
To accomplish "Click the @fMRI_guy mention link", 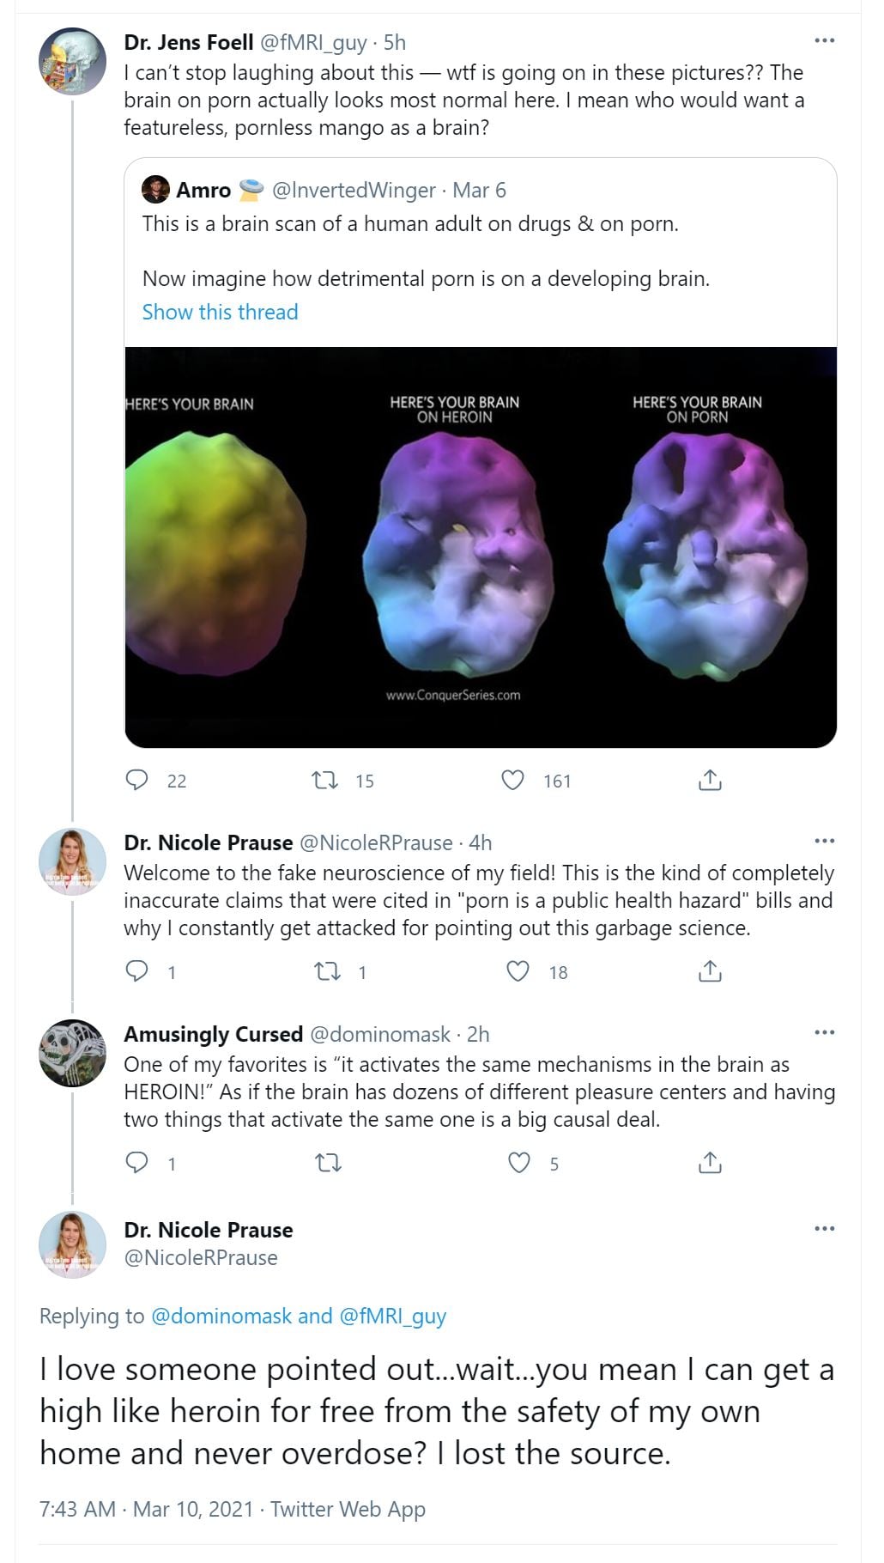I will (393, 1316).
